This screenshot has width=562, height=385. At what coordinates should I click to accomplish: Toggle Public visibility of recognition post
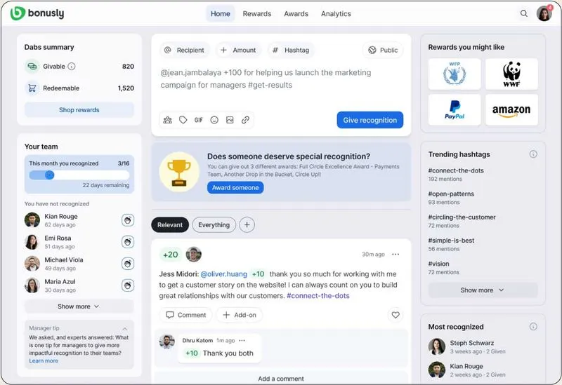click(x=383, y=50)
